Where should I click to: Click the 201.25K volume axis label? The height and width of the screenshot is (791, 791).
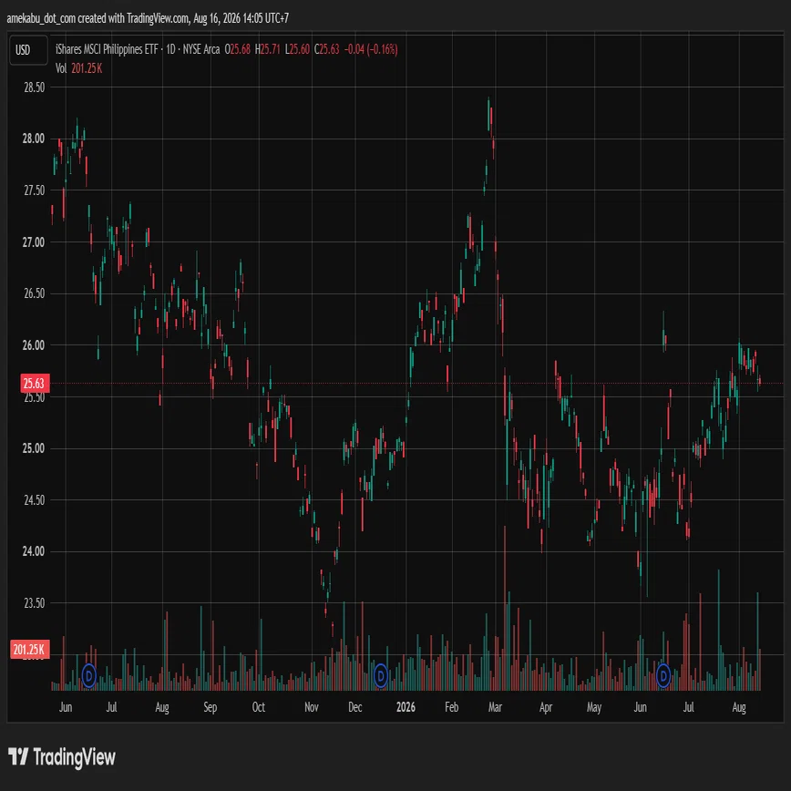30,649
